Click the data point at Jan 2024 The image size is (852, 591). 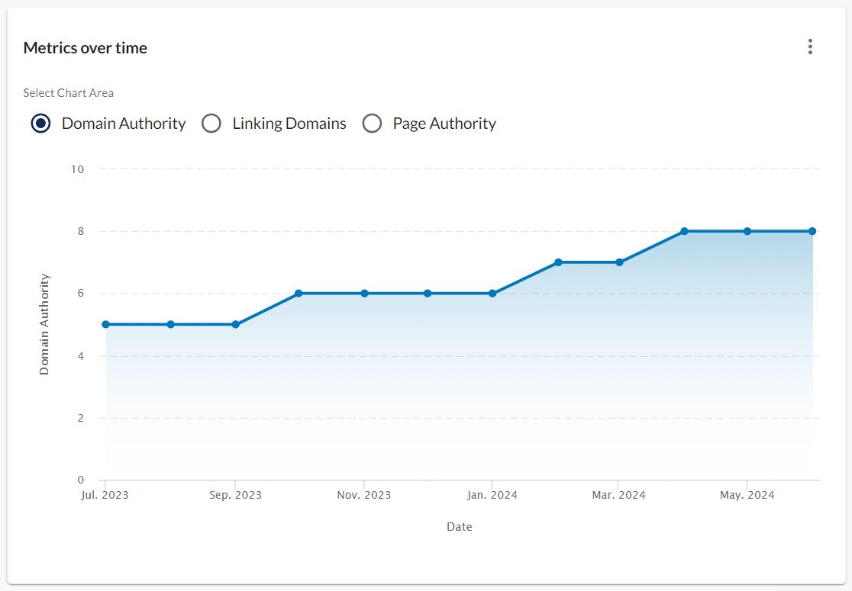(x=492, y=292)
